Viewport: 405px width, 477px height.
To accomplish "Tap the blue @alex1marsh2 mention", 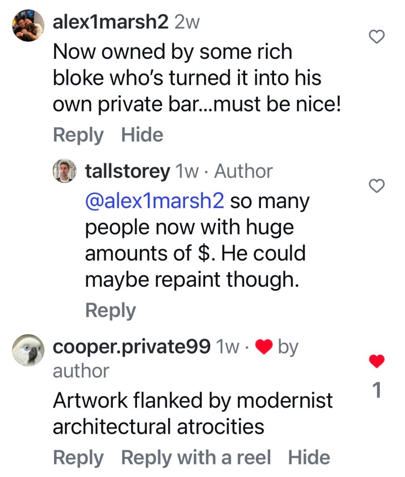I will click(154, 201).
